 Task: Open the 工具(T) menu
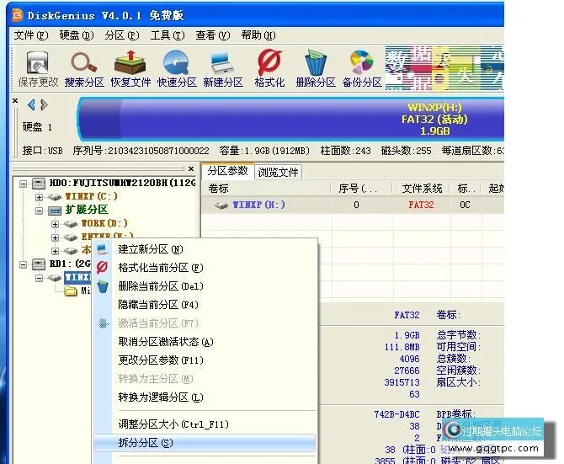click(168, 35)
